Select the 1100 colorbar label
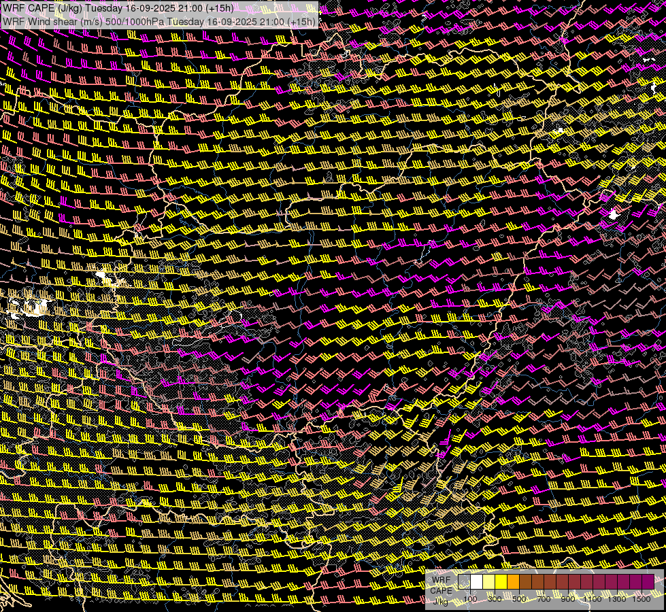 tap(593, 599)
